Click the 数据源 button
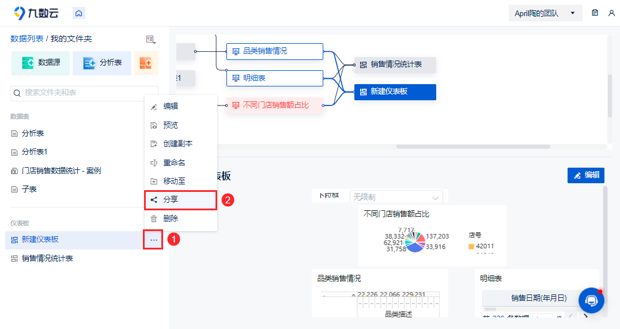Viewport: 620px width, 329px height. (x=40, y=63)
